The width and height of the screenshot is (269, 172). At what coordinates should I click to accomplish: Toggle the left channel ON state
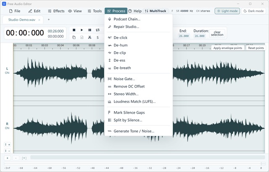[x=7, y=73]
